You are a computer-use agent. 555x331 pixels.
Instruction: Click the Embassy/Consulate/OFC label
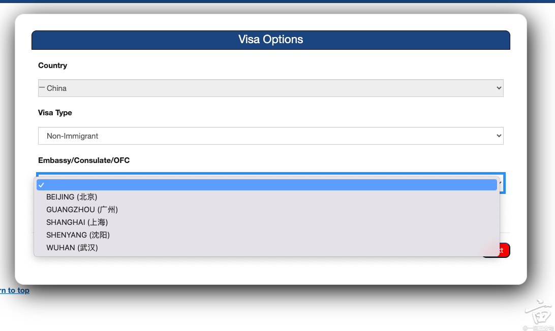tap(84, 160)
